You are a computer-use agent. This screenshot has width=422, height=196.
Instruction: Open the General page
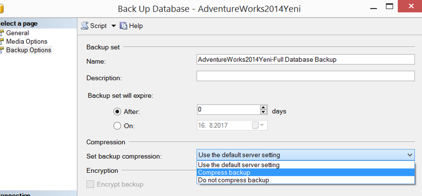pyautogui.click(x=17, y=33)
